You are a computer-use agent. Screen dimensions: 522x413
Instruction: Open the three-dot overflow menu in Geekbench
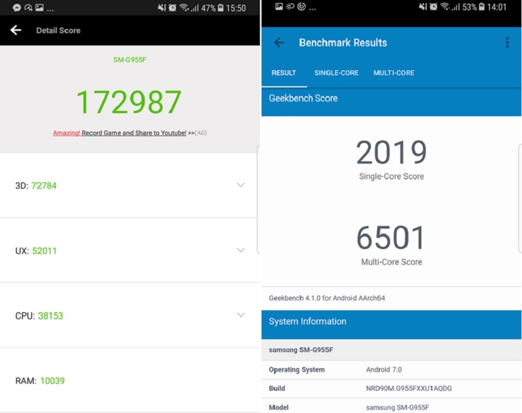coord(507,42)
